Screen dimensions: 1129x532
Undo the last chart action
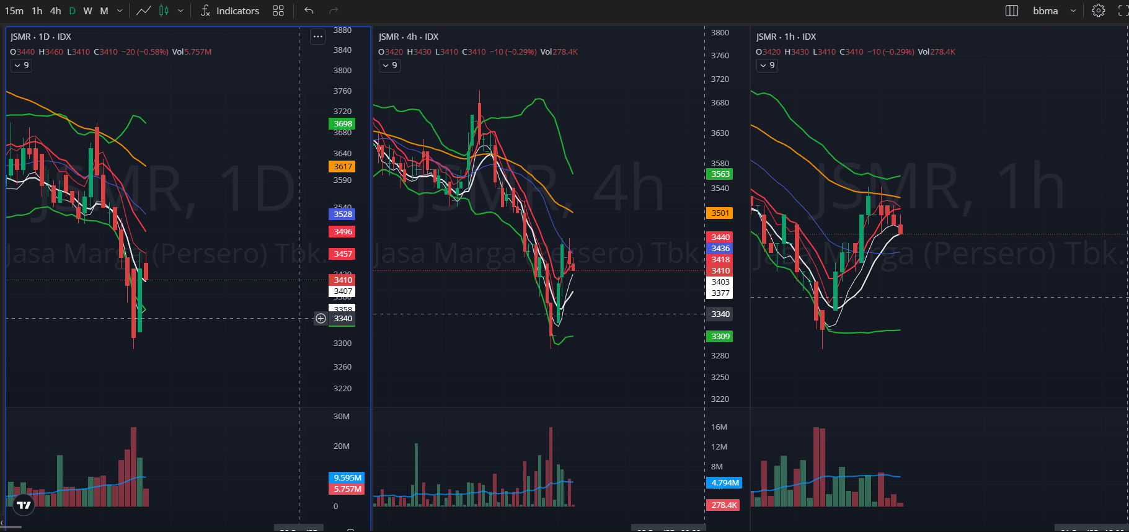click(x=309, y=11)
